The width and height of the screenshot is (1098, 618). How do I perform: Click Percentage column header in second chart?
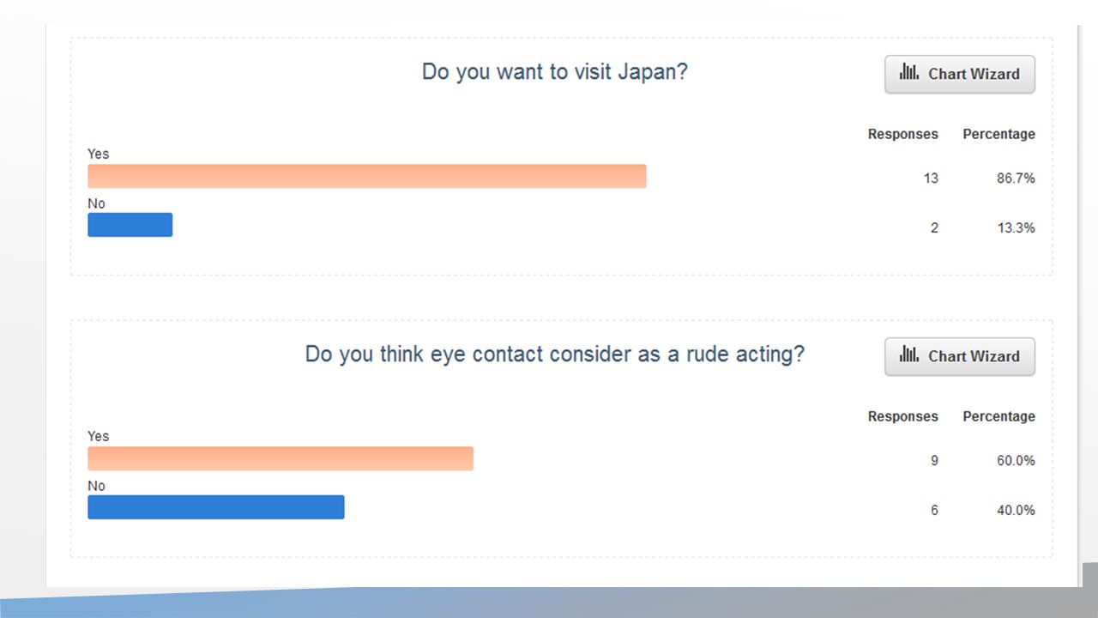click(998, 416)
